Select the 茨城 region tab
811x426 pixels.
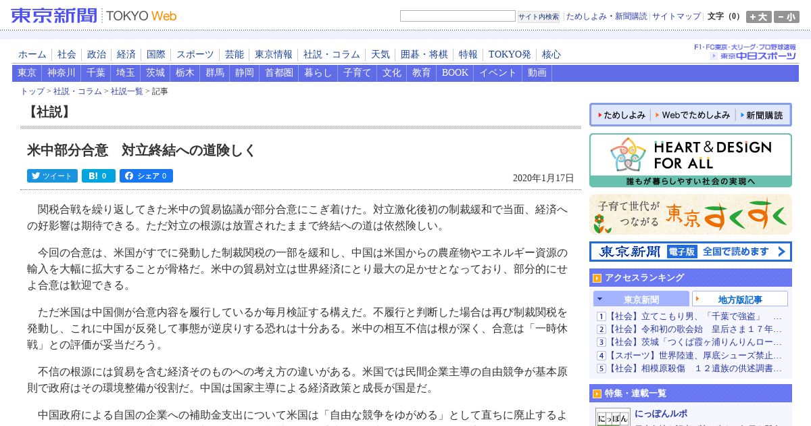pyautogui.click(x=155, y=73)
